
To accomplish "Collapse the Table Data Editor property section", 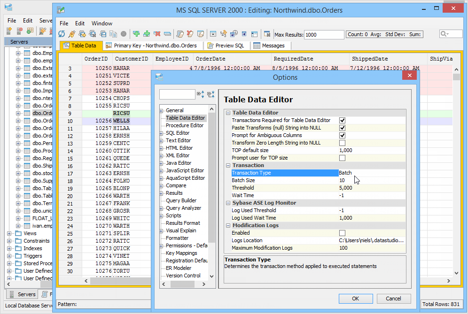I will coord(228,113).
